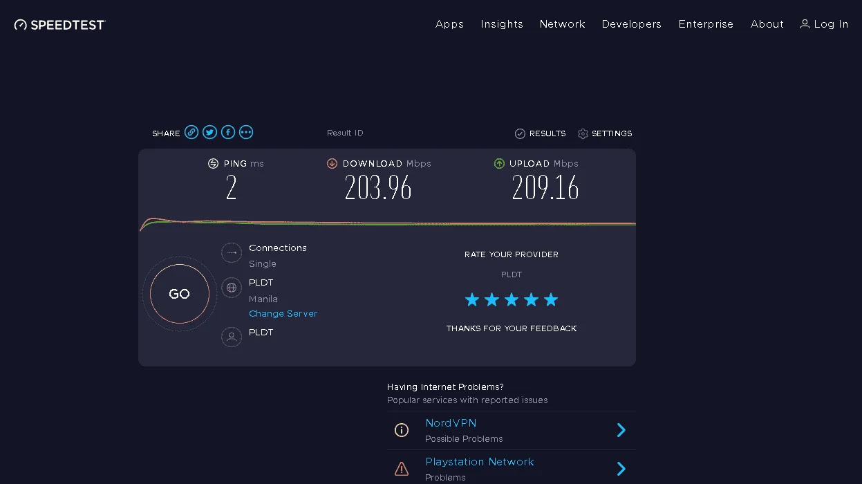
Task: Click the ping icon beside PING
Action: pyautogui.click(x=213, y=164)
